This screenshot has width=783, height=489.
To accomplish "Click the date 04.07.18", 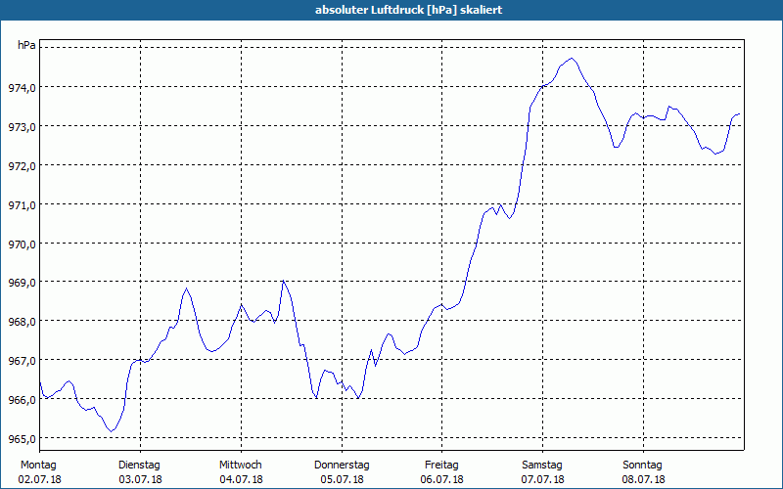I will [x=241, y=480].
